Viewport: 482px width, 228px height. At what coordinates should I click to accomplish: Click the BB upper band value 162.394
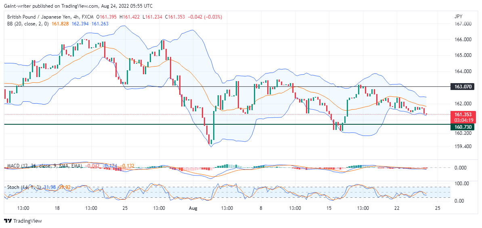click(x=80, y=23)
